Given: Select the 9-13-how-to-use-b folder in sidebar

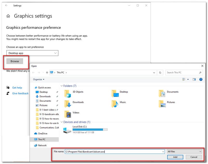Looking at the screenshot, I should pos(47,123).
